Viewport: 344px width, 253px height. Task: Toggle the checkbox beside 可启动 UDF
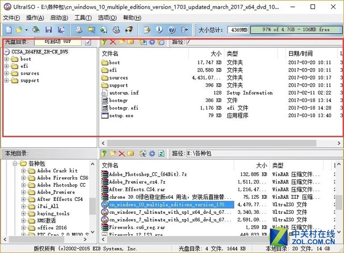(88, 42)
